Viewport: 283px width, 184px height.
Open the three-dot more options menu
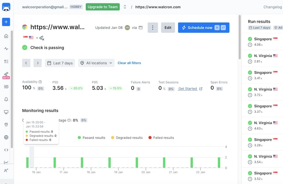[153, 28]
